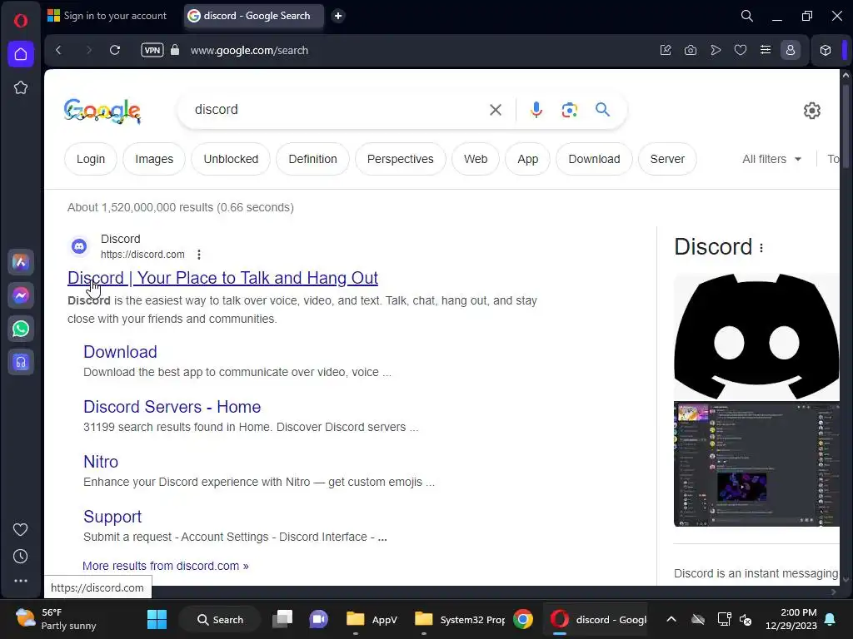This screenshot has width=853, height=639.
Task: Go back to previous page
Action: click(x=59, y=50)
